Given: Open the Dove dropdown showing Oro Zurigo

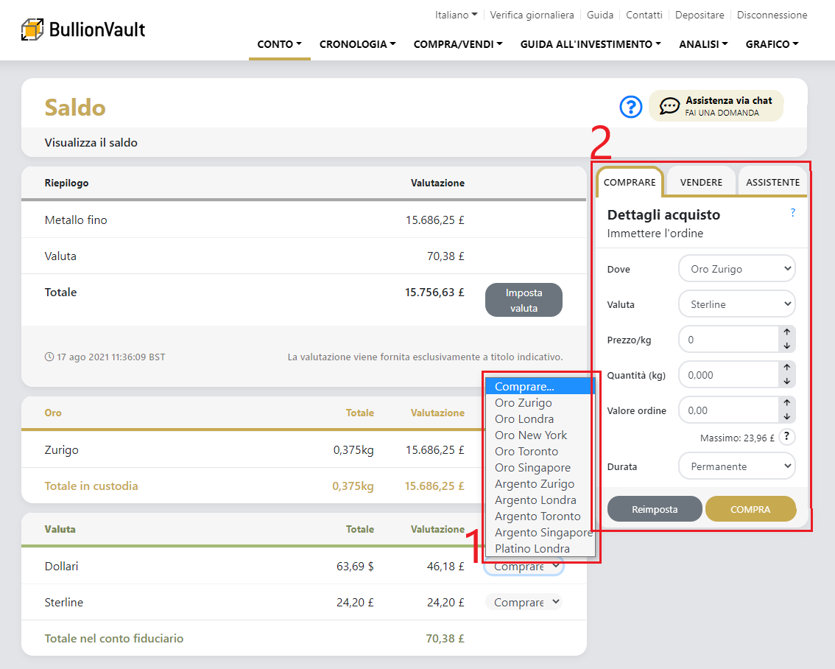Looking at the screenshot, I should click(x=736, y=269).
